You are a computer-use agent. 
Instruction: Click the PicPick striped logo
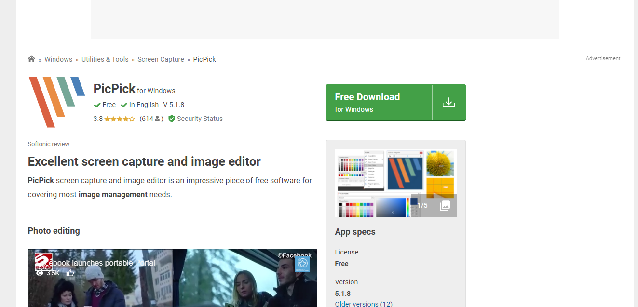coord(56,102)
